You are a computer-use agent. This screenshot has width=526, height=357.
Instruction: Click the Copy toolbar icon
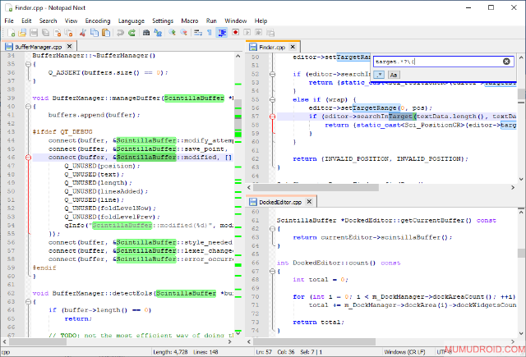tap(95, 33)
